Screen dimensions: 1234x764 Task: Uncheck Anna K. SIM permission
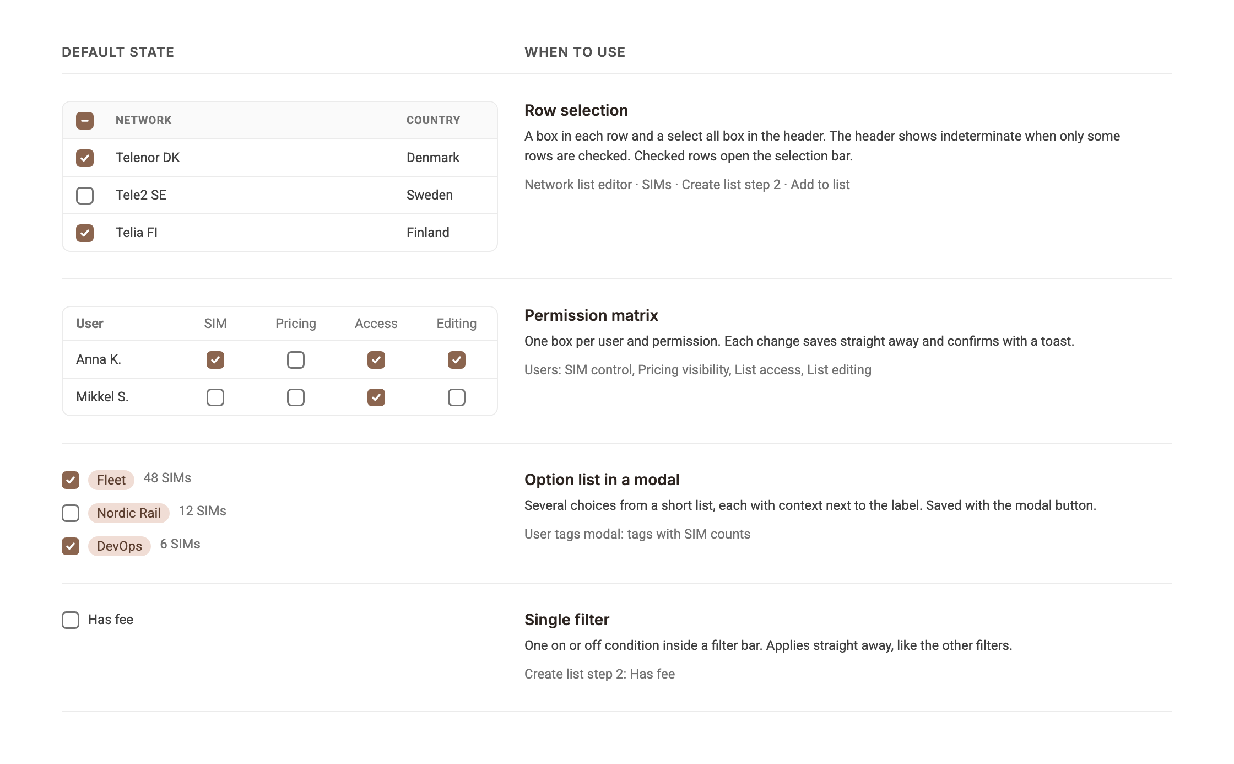(215, 359)
